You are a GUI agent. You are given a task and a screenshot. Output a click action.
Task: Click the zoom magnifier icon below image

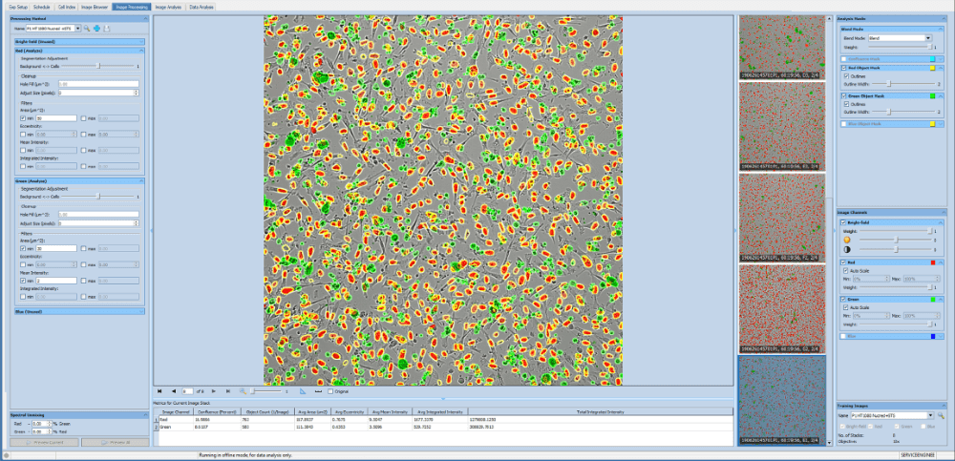pyautogui.click(x=244, y=390)
